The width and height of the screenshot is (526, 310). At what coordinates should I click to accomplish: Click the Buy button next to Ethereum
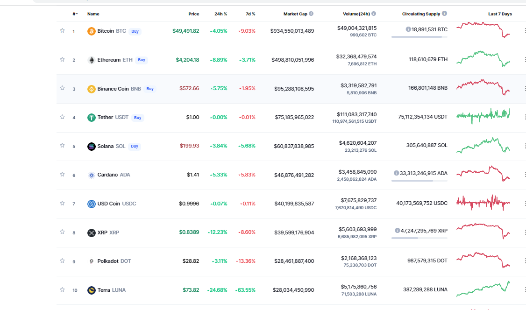(x=142, y=60)
